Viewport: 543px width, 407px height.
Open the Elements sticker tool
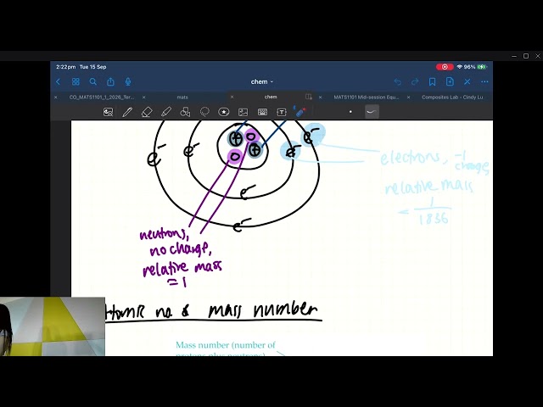(x=224, y=112)
